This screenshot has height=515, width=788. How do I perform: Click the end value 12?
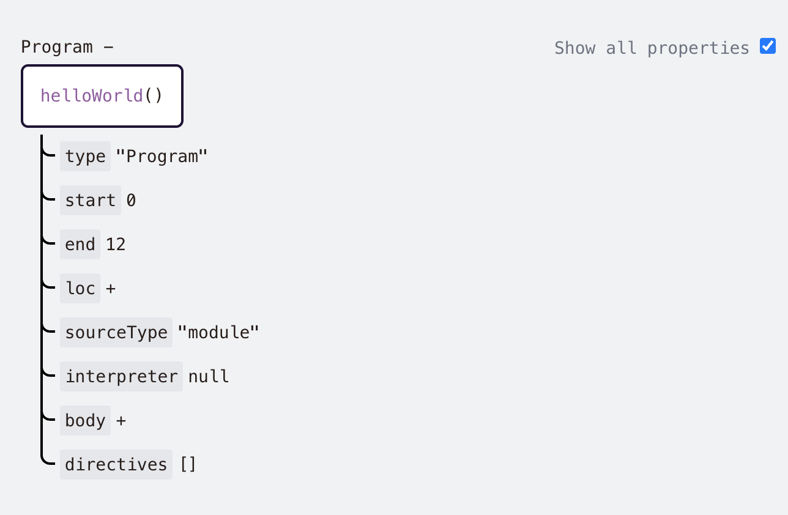(116, 244)
